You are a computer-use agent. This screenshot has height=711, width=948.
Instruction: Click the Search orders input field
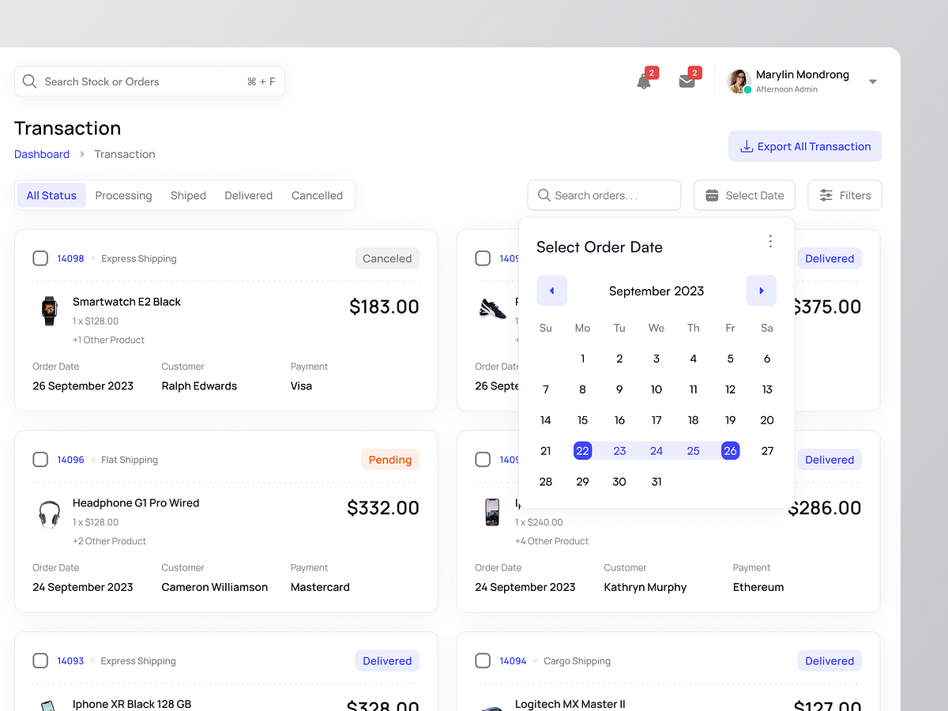tap(604, 195)
